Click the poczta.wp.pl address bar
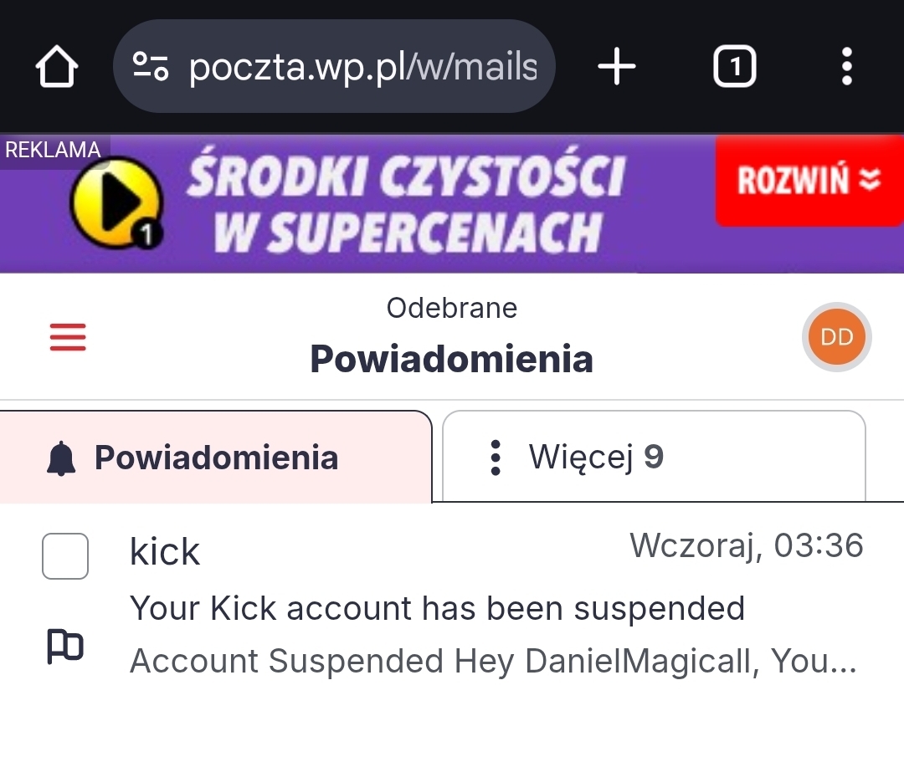 (x=362, y=67)
